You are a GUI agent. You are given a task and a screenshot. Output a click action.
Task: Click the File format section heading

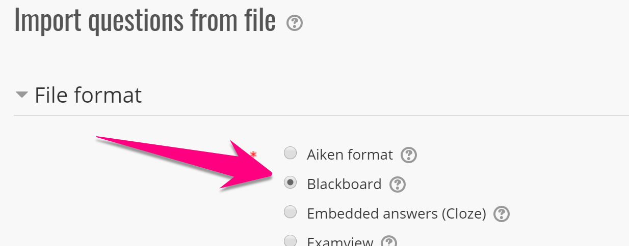(88, 96)
